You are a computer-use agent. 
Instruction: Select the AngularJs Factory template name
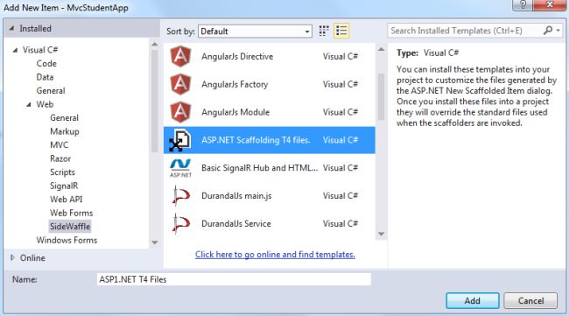click(x=235, y=84)
